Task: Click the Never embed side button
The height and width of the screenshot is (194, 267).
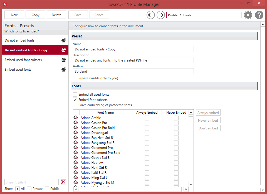Action: pos(208,120)
